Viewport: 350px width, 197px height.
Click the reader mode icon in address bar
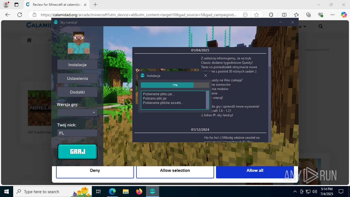pos(246,15)
